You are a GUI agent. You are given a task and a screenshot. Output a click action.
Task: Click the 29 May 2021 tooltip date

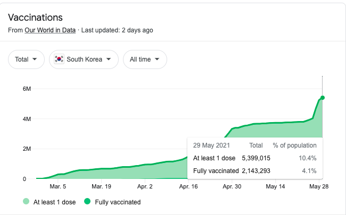(211, 145)
